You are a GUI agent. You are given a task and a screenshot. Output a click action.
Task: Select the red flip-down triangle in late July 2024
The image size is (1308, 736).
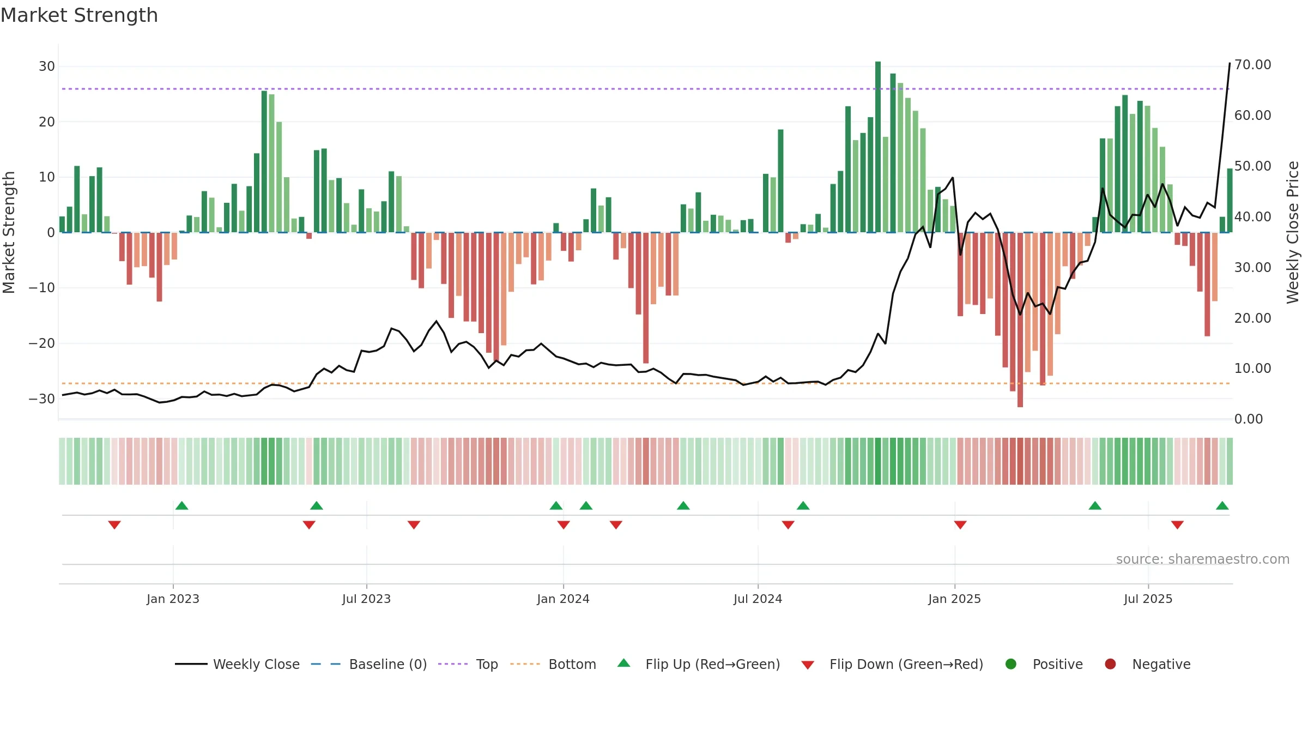tap(788, 525)
